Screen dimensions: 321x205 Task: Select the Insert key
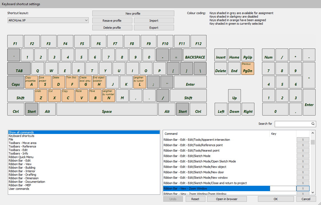[x=221, y=55]
